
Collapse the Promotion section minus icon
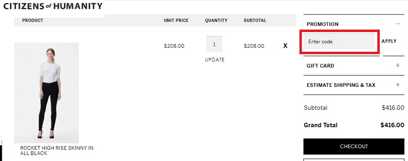coord(397,24)
